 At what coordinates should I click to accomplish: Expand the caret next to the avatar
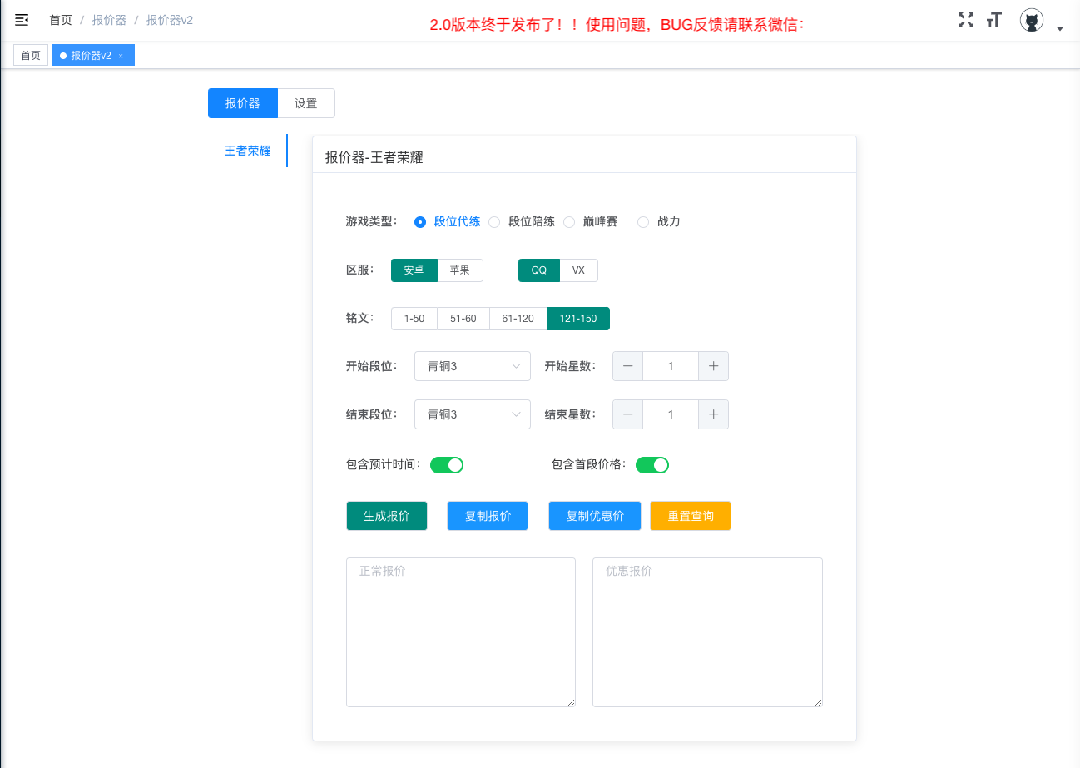pos(1059,27)
